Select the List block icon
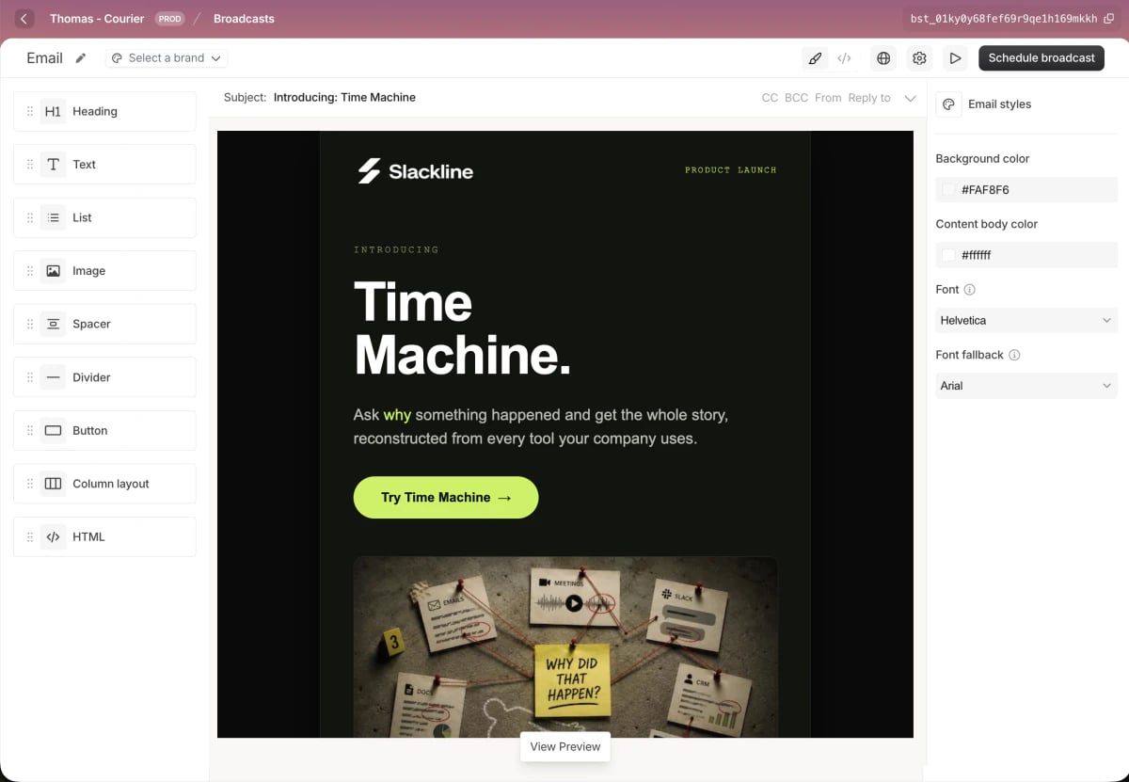 point(54,217)
